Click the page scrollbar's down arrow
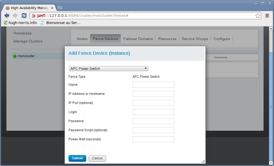Screen dimensions: 274x166 click(x=271, y=163)
